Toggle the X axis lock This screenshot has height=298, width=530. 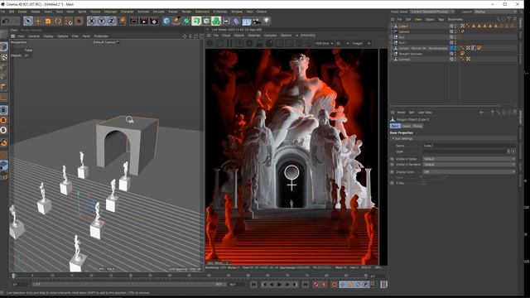click(x=91, y=22)
